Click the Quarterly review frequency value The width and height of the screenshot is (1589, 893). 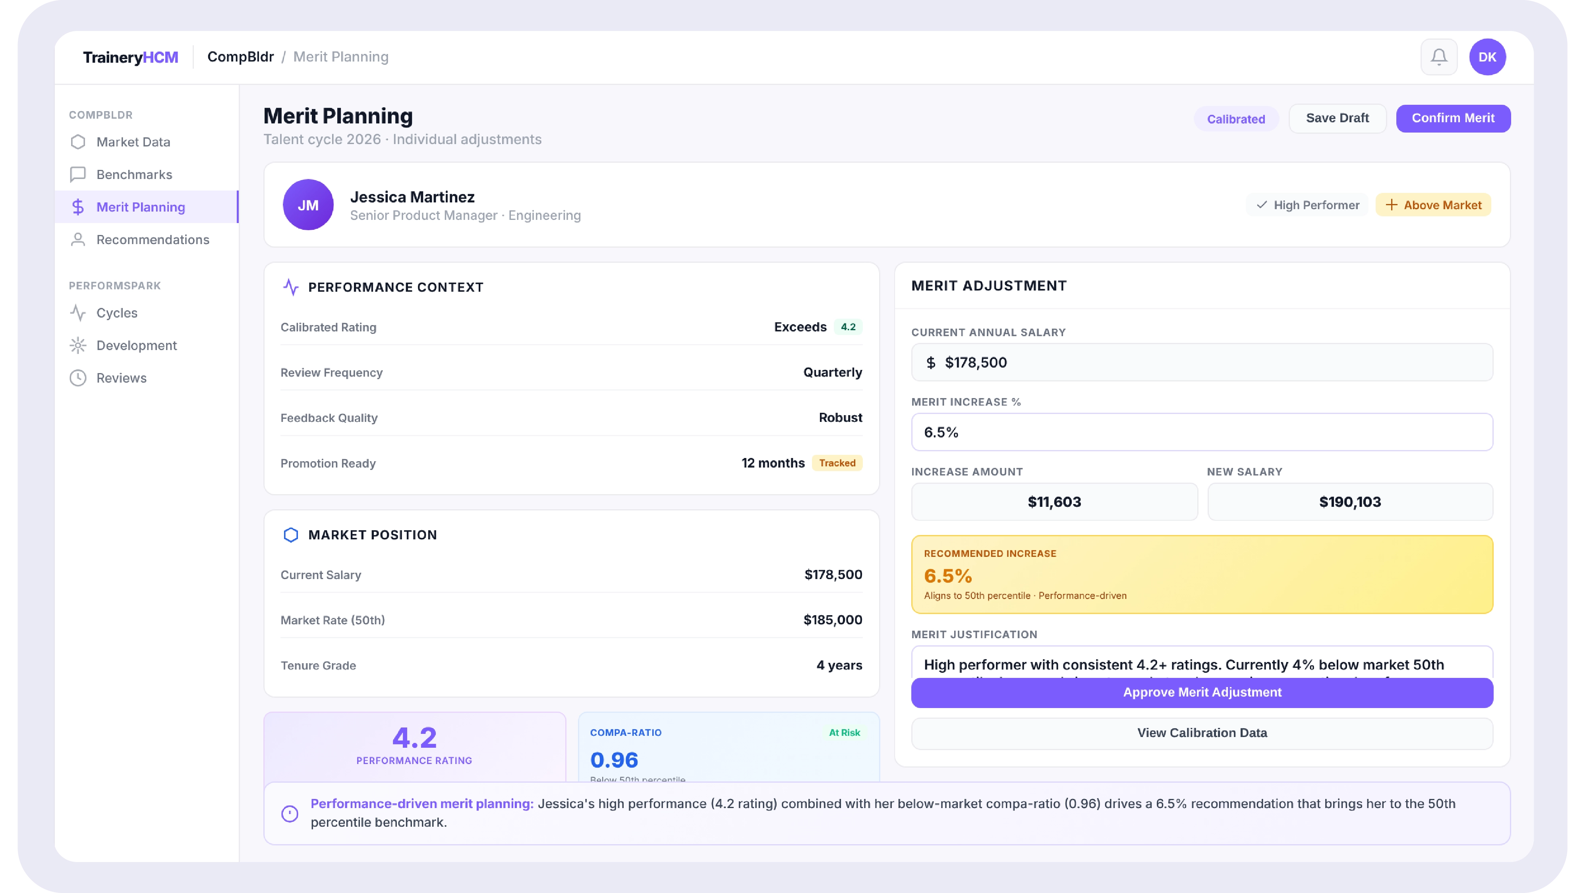pyautogui.click(x=832, y=372)
